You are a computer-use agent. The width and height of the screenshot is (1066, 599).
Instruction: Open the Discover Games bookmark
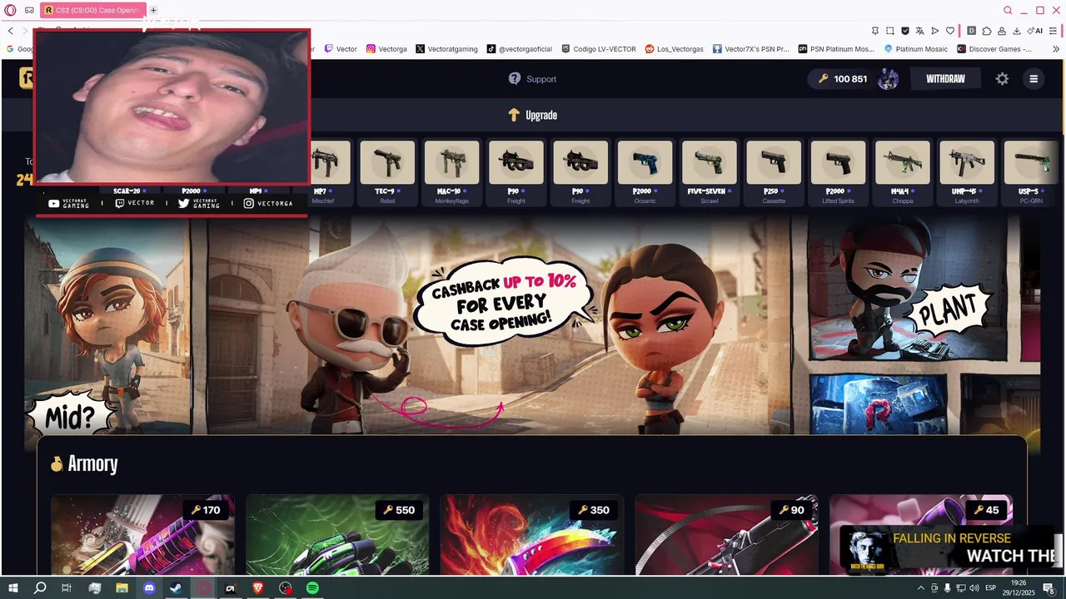[x=994, y=49]
